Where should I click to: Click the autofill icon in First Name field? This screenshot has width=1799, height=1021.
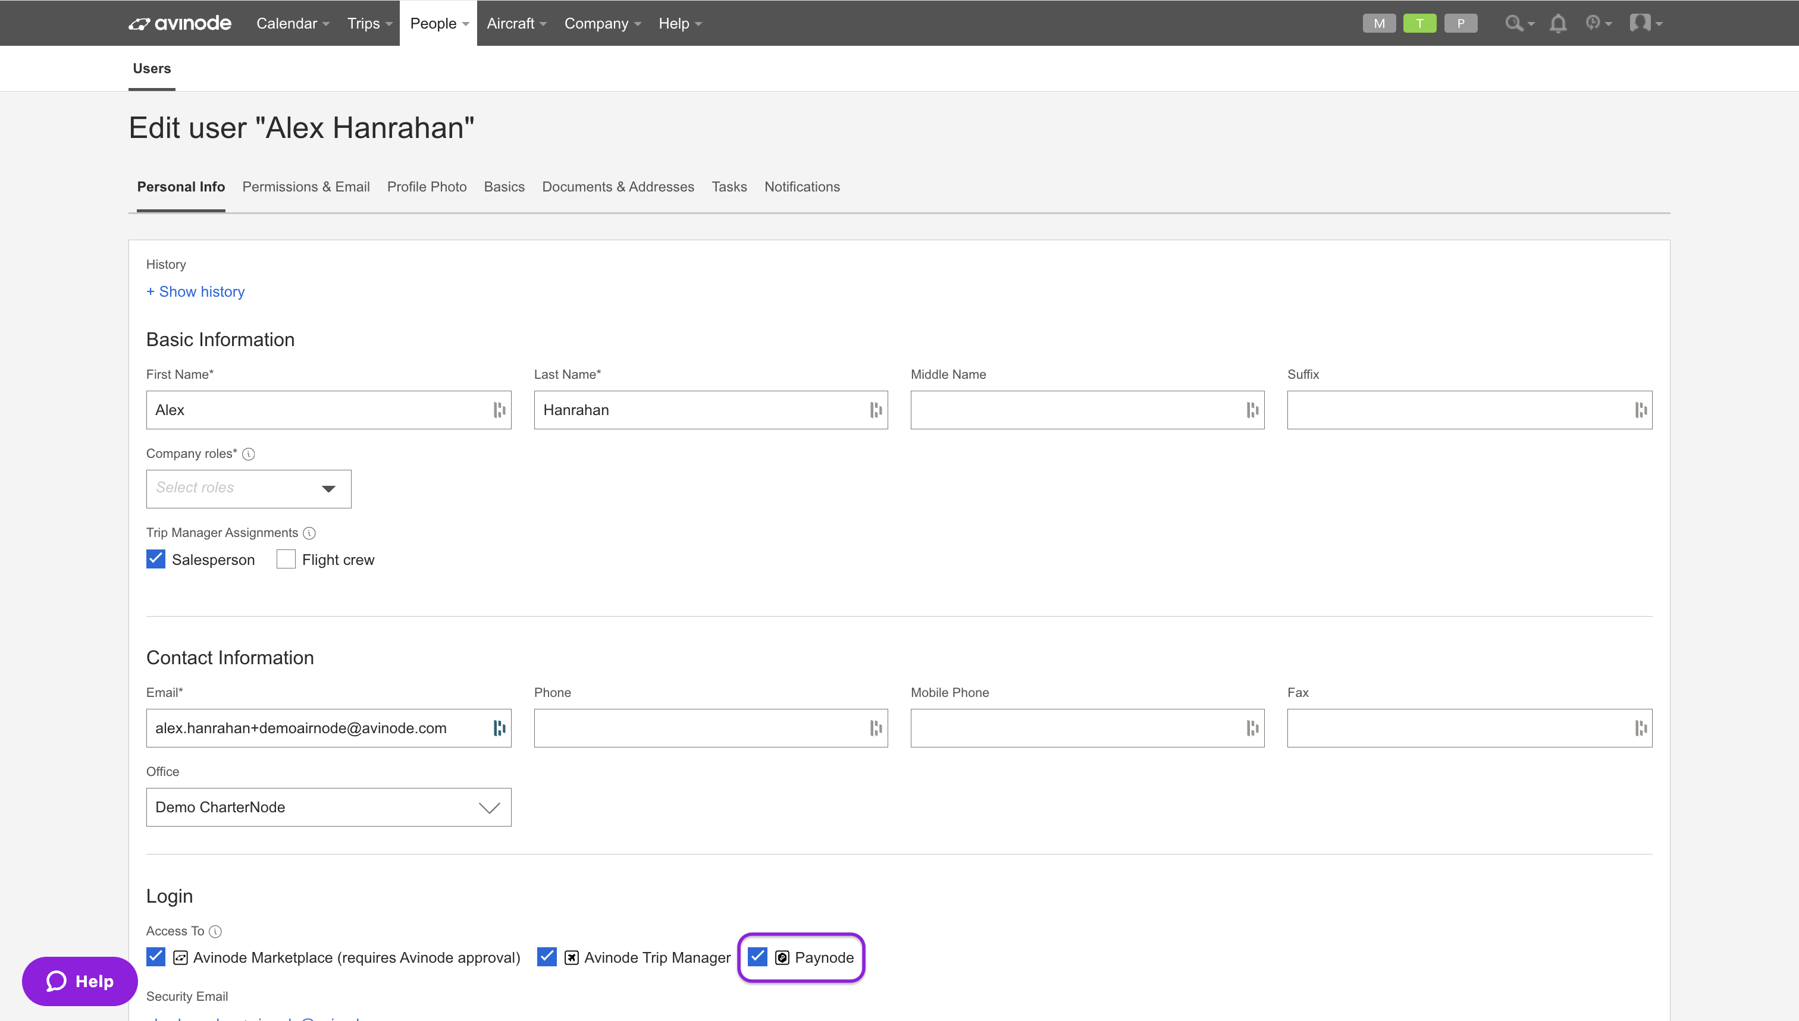(x=499, y=410)
